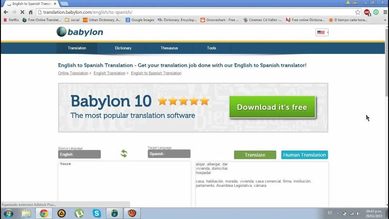
Task: Stop loading the page with X button
Action: pos(22,12)
